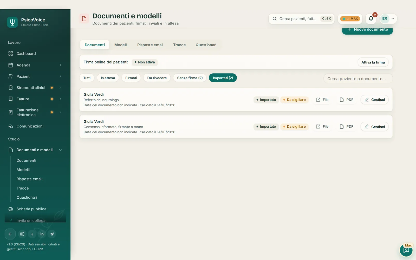Viewport: 416px width, 260px height.
Task: Select the In attesa filter chip
Action: (108, 78)
